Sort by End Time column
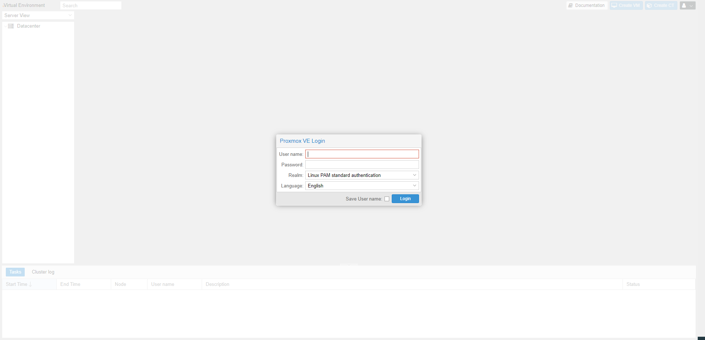This screenshot has width=705, height=340. coord(84,284)
